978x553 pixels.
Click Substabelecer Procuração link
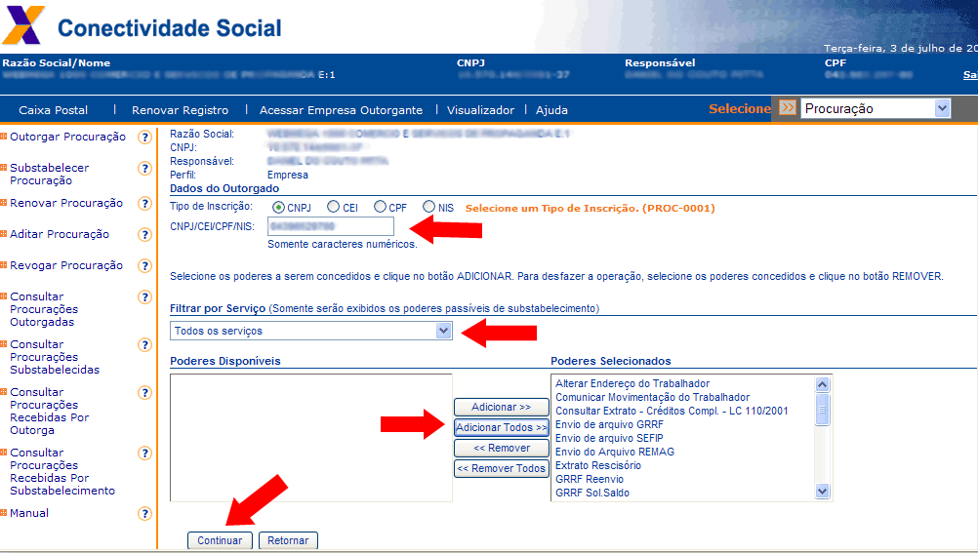coord(49,174)
